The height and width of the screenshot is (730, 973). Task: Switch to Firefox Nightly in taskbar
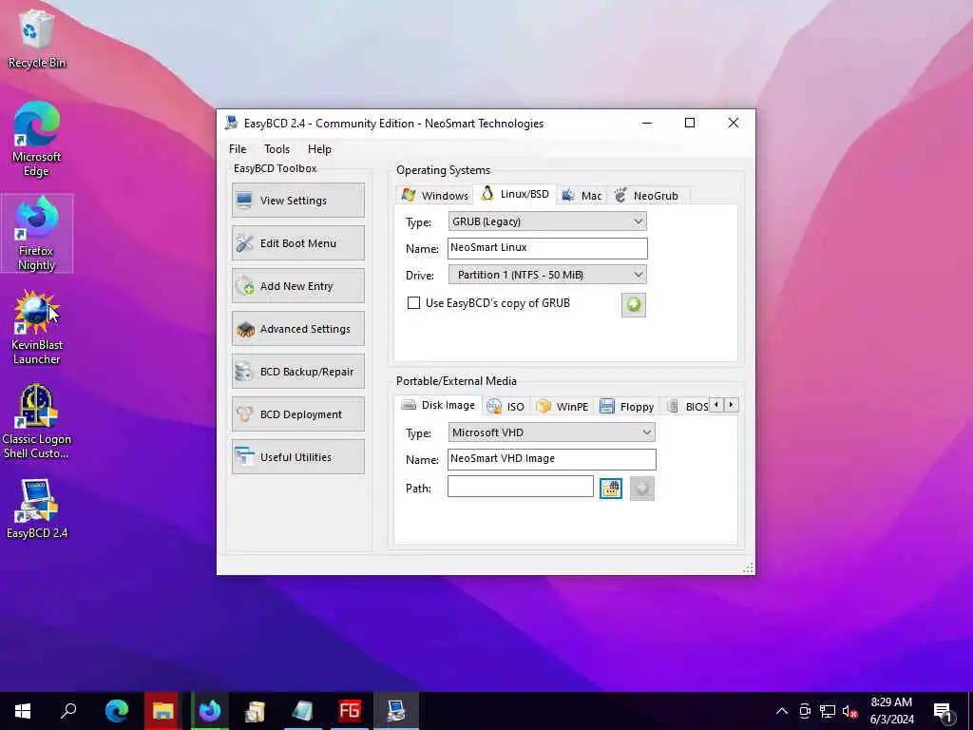point(209,711)
